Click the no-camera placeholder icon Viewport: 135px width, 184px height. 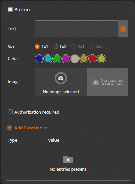coord(61,78)
